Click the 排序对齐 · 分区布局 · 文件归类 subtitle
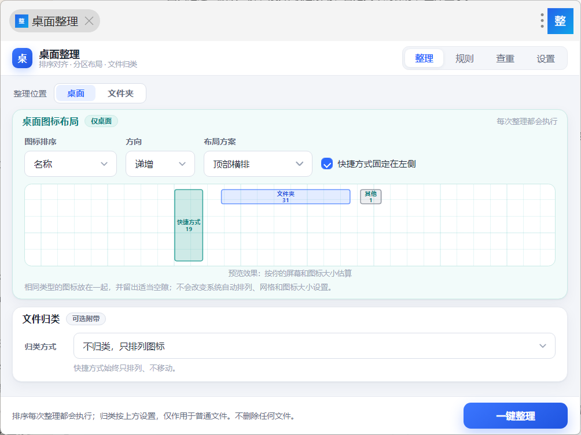 pyautogui.click(x=88, y=64)
